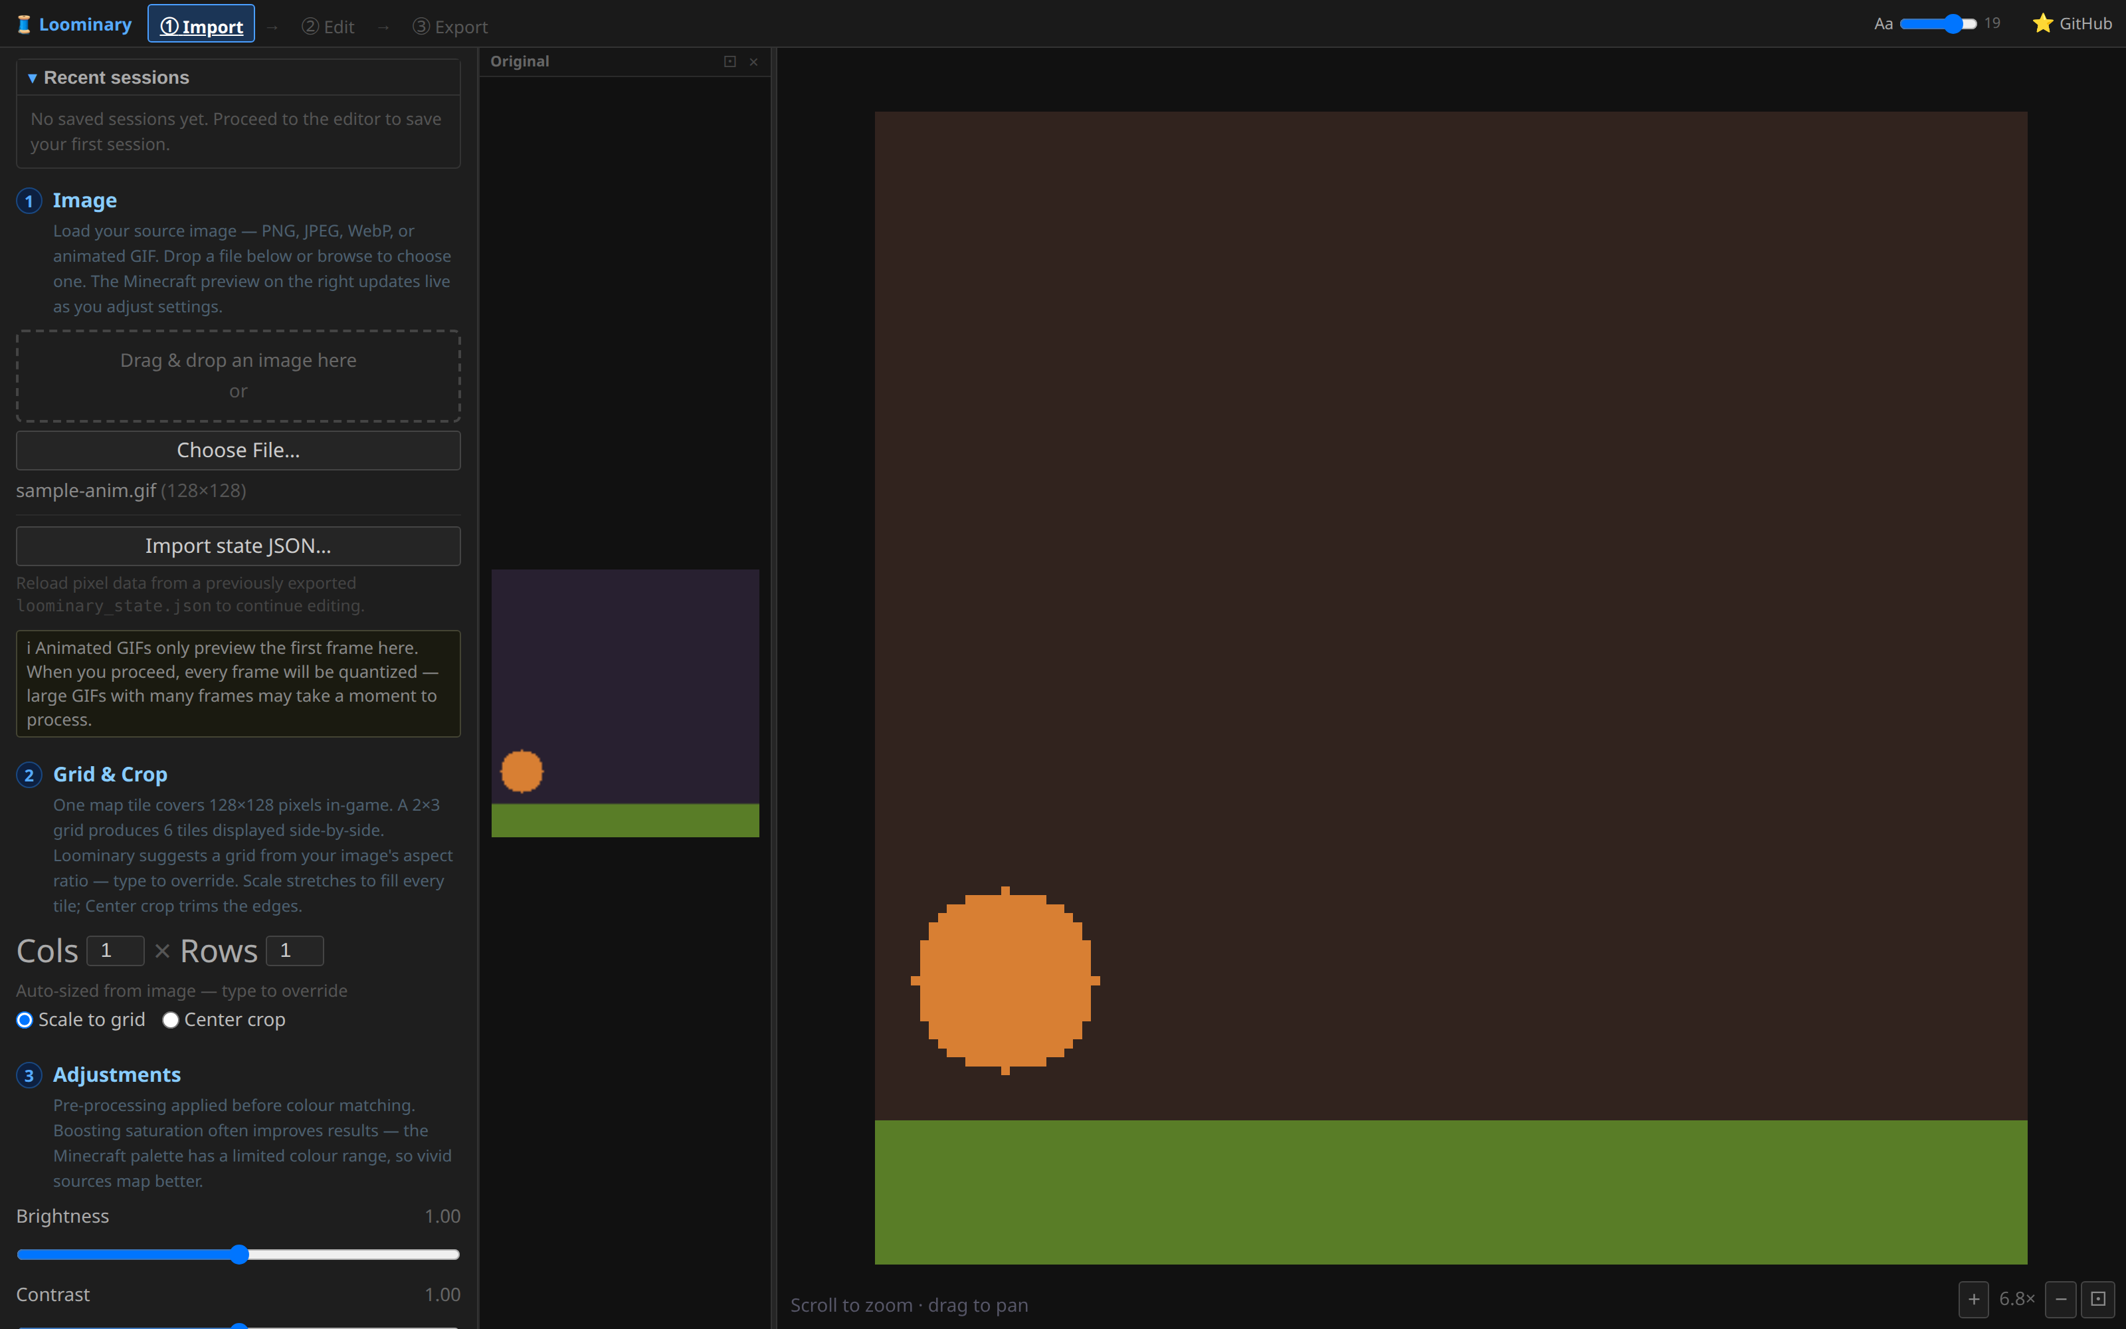Image resolution: width=2126 pixels, height=1329 pixels.
Task: Click the sample-anim.gif file name
Action: (x=86, y=490)
